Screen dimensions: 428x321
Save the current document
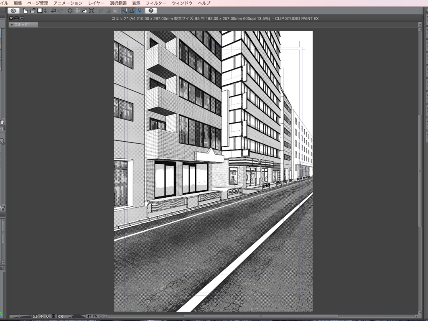pos(40,10)
